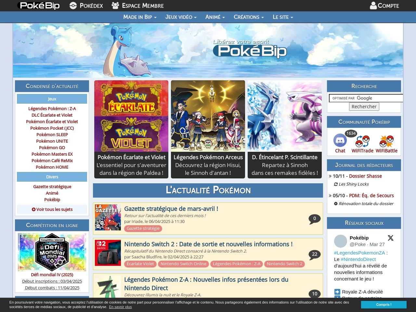Open the Discord Chat icon
The width and height of the screenshot is (416, 312).
click(x=340, y=140)
